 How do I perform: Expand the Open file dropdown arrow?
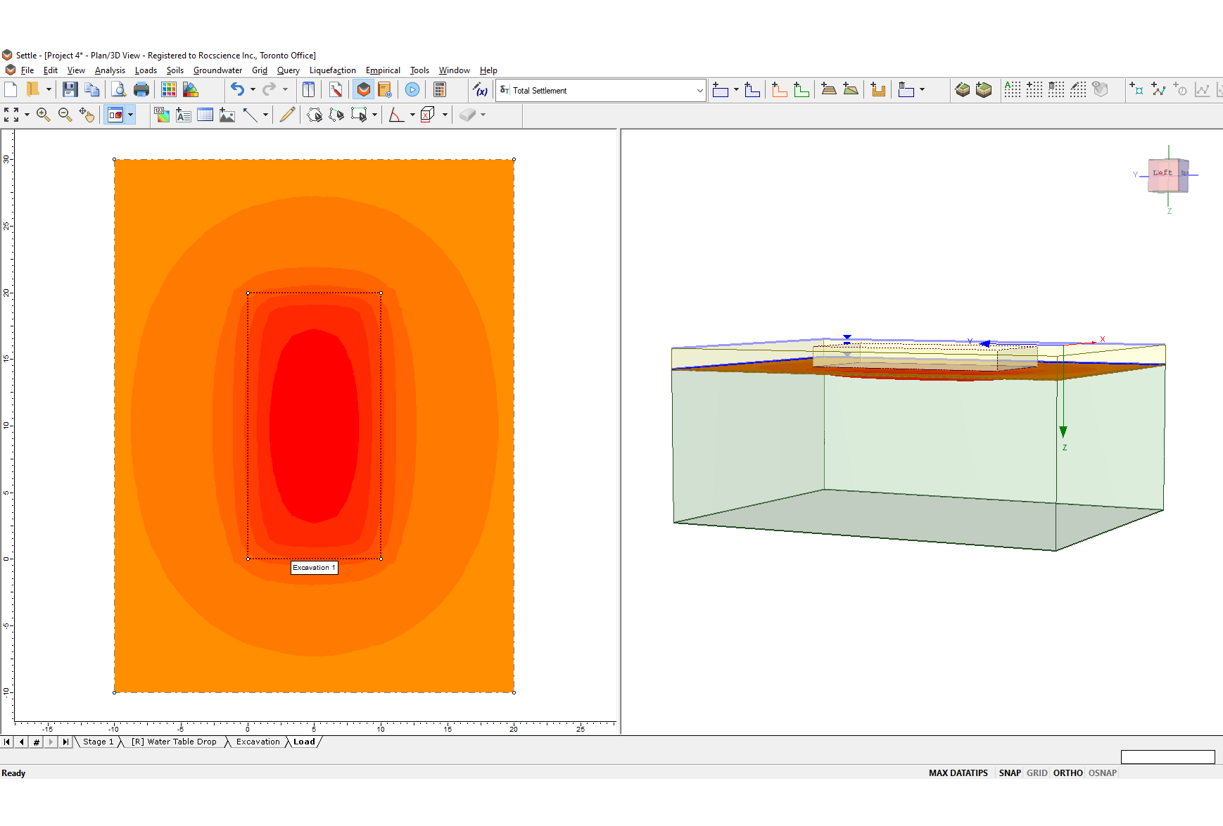click(49, 89)
